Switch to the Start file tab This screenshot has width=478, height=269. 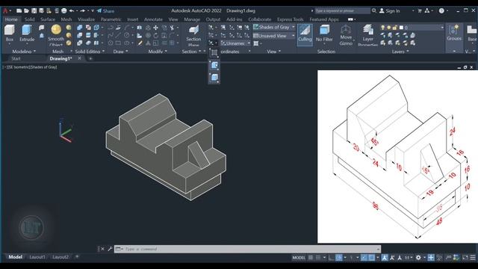pos(16,58)
